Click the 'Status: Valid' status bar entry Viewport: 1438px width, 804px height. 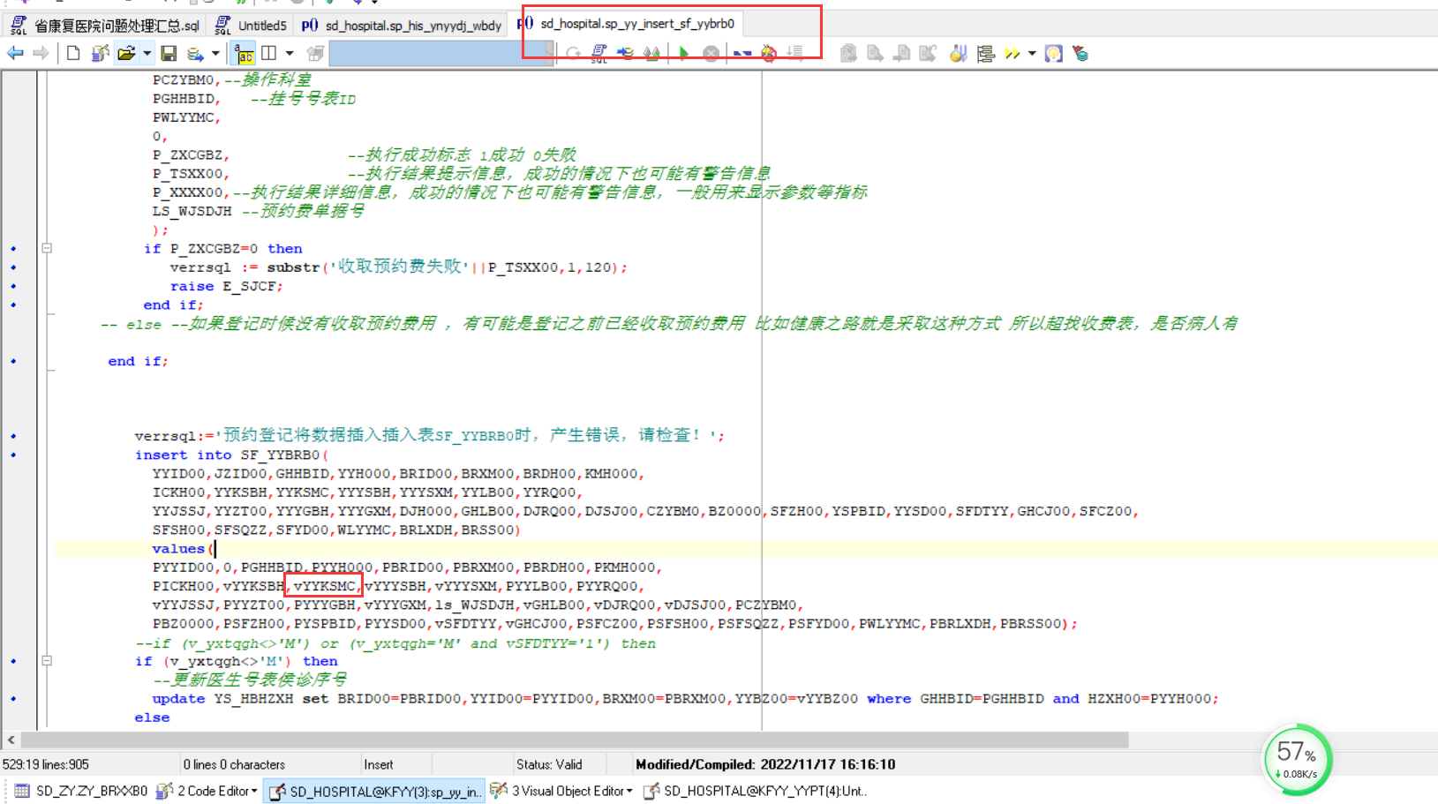549,764
